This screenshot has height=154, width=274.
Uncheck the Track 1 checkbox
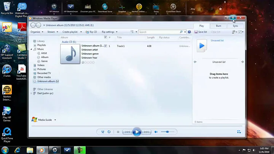pyautogui.click(x=105, y=46)
